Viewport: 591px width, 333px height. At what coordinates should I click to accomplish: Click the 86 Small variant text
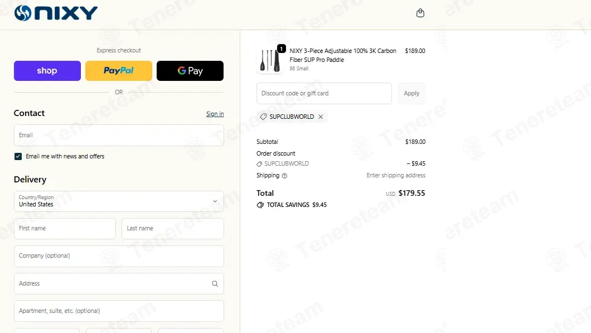(x=299, y=69)
